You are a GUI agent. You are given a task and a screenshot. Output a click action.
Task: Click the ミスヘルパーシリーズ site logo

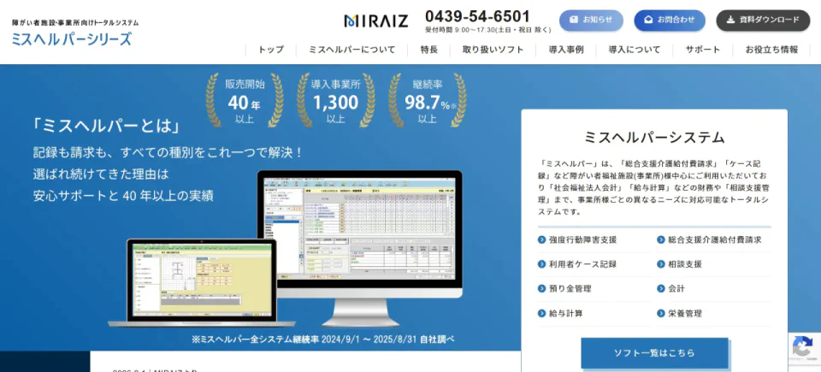point(72,38)
